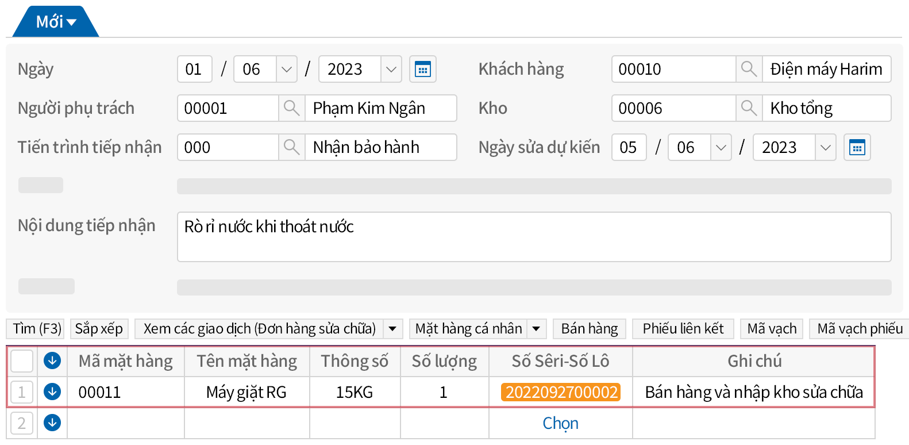Search customer with Khách hàng magnifier icon
Image resolution: width=909 pixels, height=445 pixels.
coord(749,70)
